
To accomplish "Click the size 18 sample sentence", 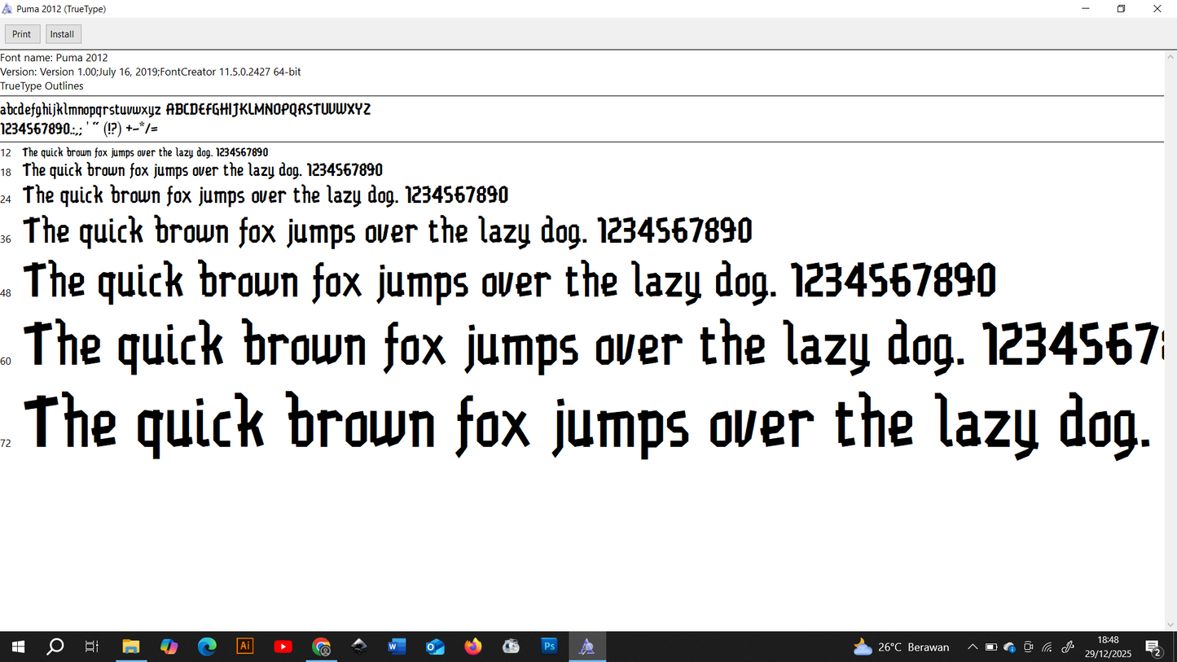I will pos(203,170).
